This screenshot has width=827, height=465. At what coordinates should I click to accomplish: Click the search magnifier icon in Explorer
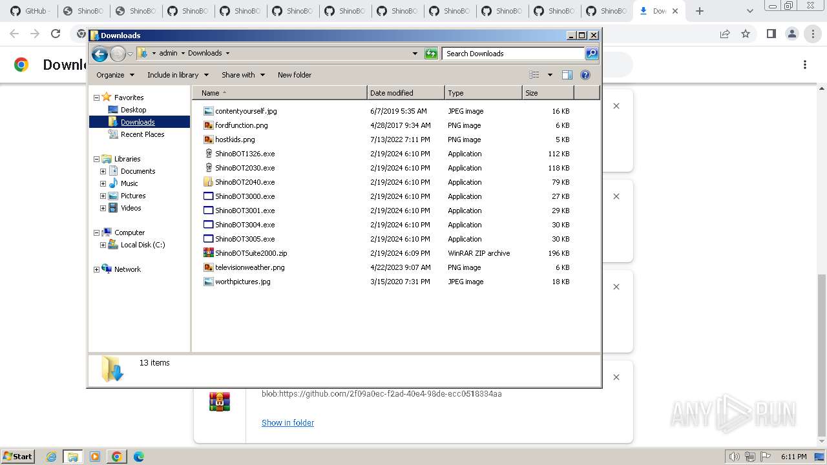point(592,54)
